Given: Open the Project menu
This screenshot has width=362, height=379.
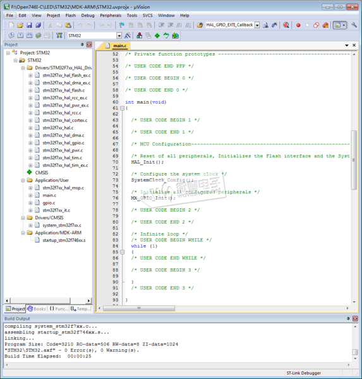Looking at the screenshot, I should [53, 15].
